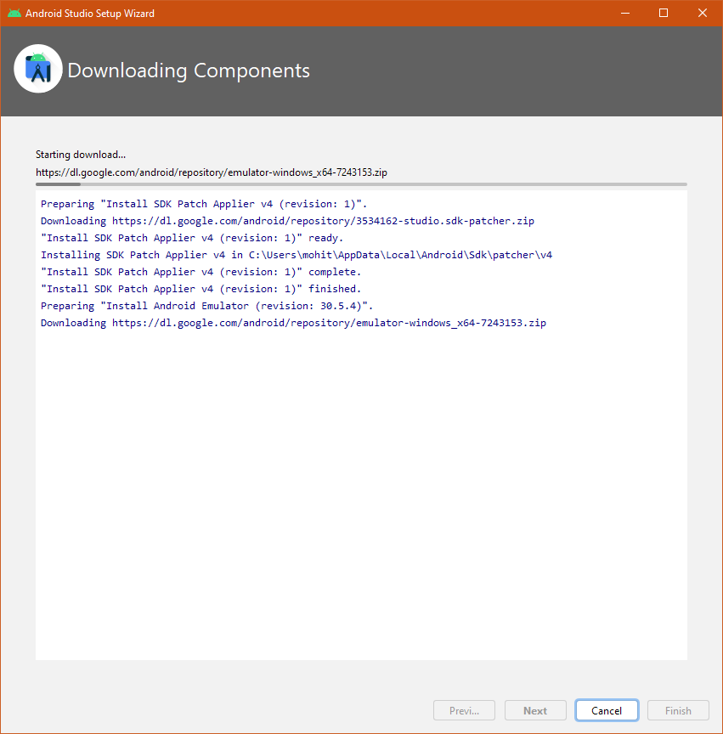Click the log line showing the Sdk\patcher\v4 path
This screenshot has width=723, height=734.
297,255
